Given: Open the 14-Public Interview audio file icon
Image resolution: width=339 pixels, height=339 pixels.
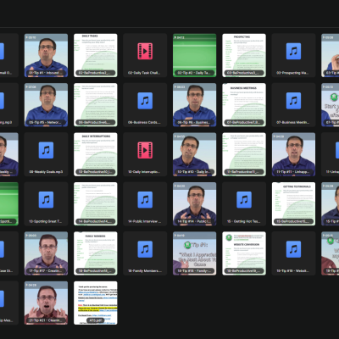Looking at the screenshot, I should click(145, 199).
